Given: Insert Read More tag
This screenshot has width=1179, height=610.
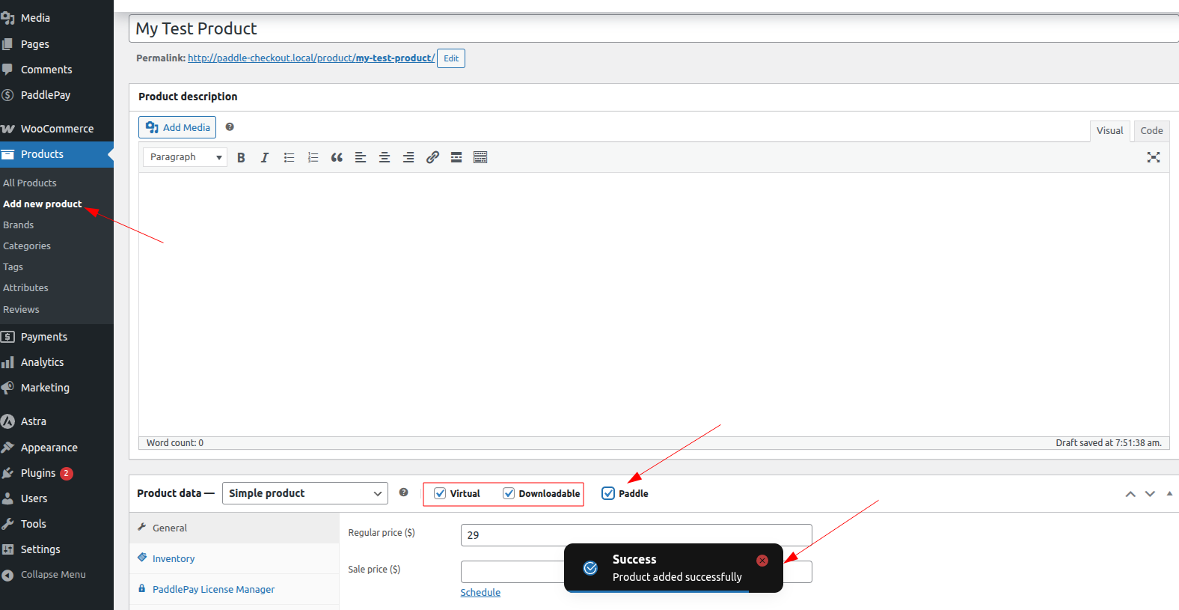Looking at the screenshot, I should tap(456, 157).
